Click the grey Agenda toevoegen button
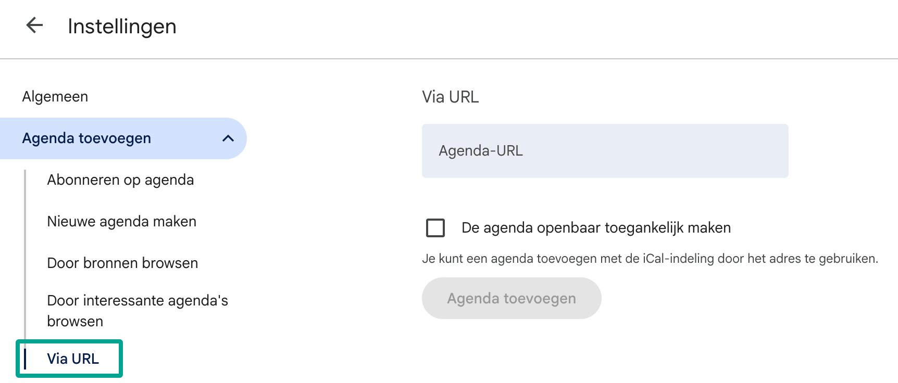This screenshot has height=383, width=898. tap(512, 298)
